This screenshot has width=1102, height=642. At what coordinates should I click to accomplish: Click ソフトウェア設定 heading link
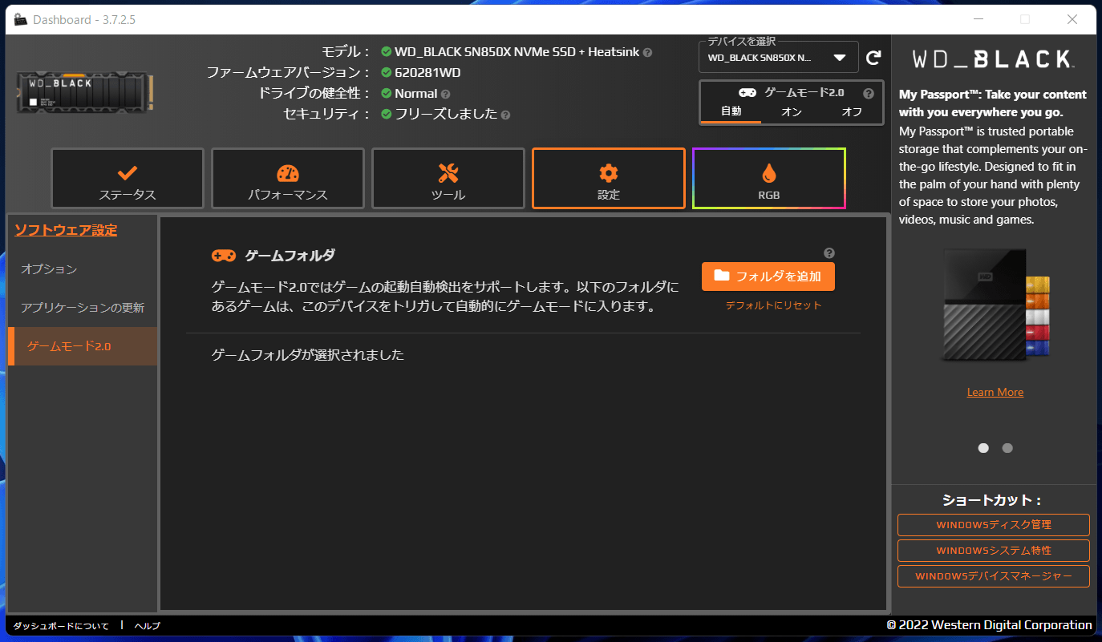click(x=66, y=230)
